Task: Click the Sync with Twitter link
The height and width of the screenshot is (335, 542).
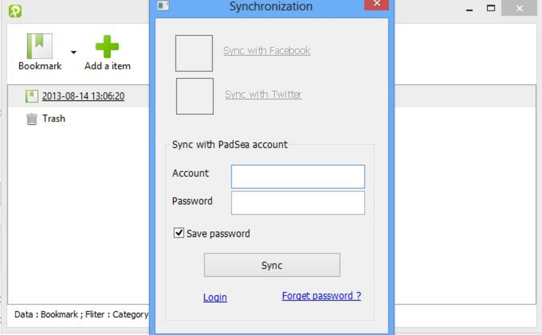Action: (263, 94)
